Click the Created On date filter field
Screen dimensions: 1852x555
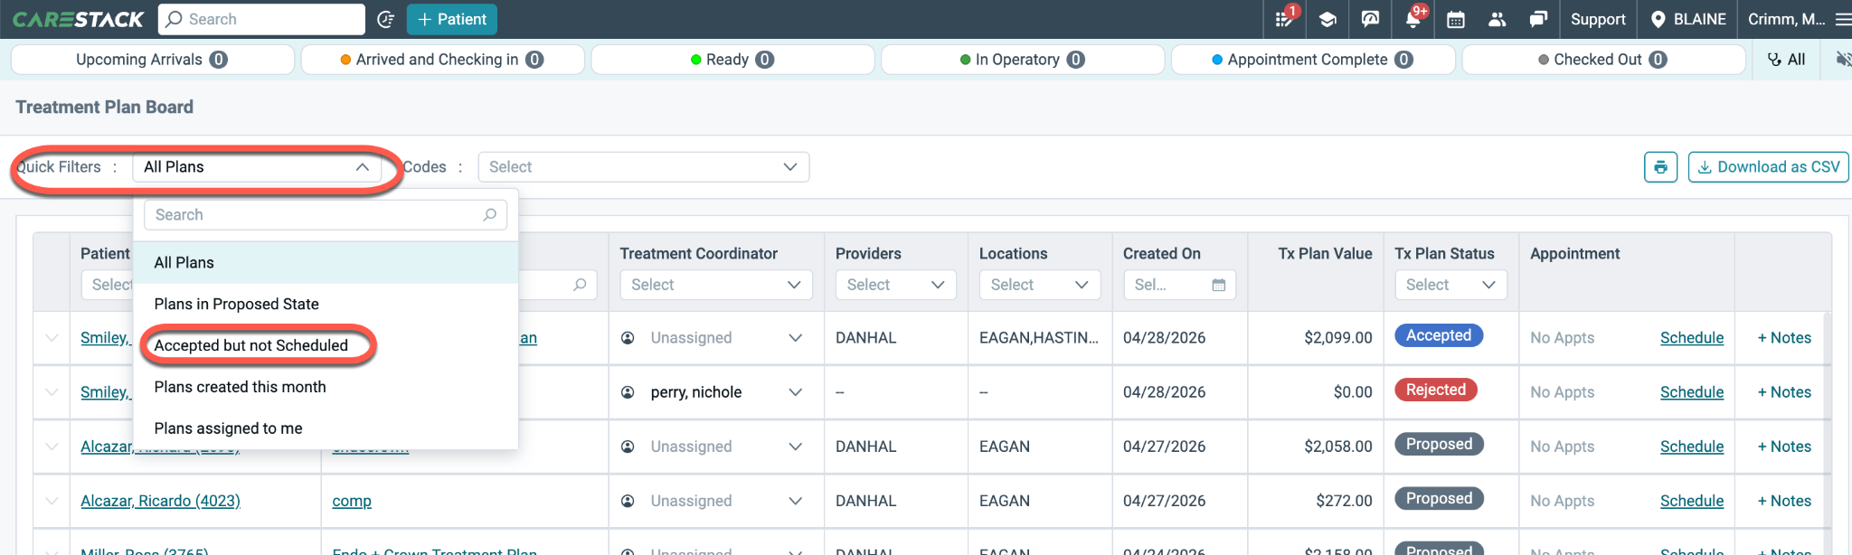click(1179, 285)
